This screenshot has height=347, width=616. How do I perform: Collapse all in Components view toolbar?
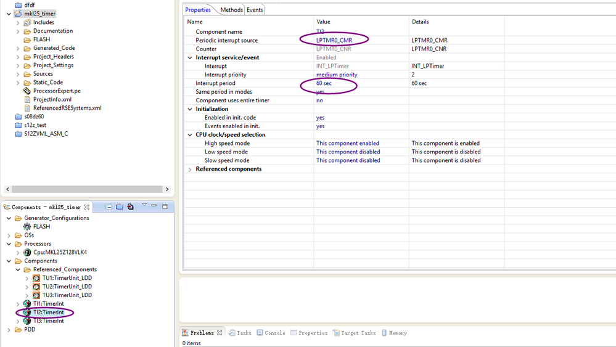pyautogui.click(x=109, y=207)
